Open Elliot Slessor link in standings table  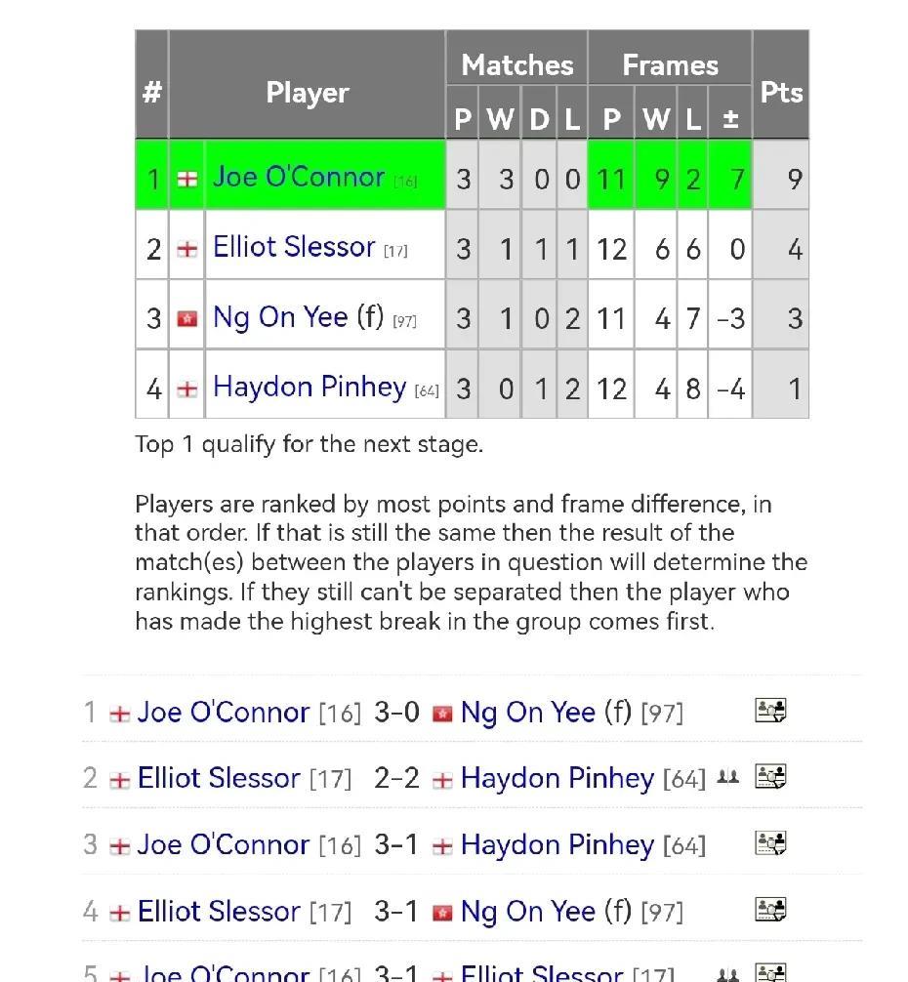[x=294, y=247]
